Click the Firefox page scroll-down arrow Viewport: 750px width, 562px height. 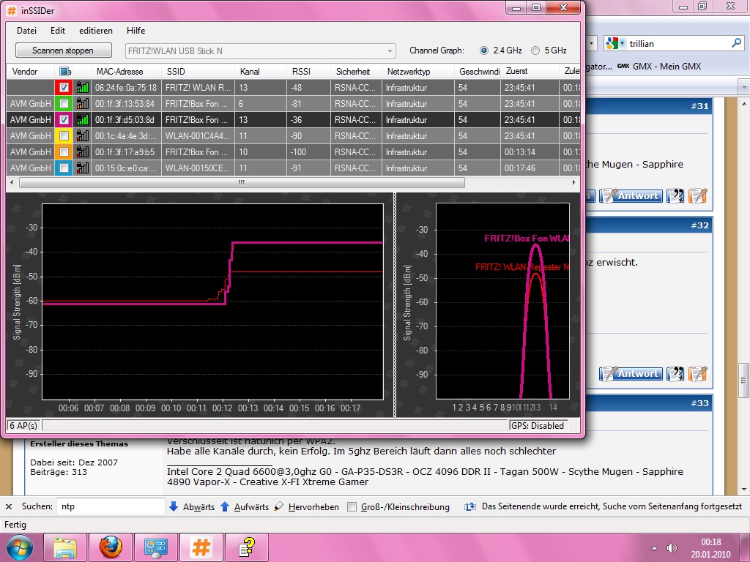click(743, 489)
